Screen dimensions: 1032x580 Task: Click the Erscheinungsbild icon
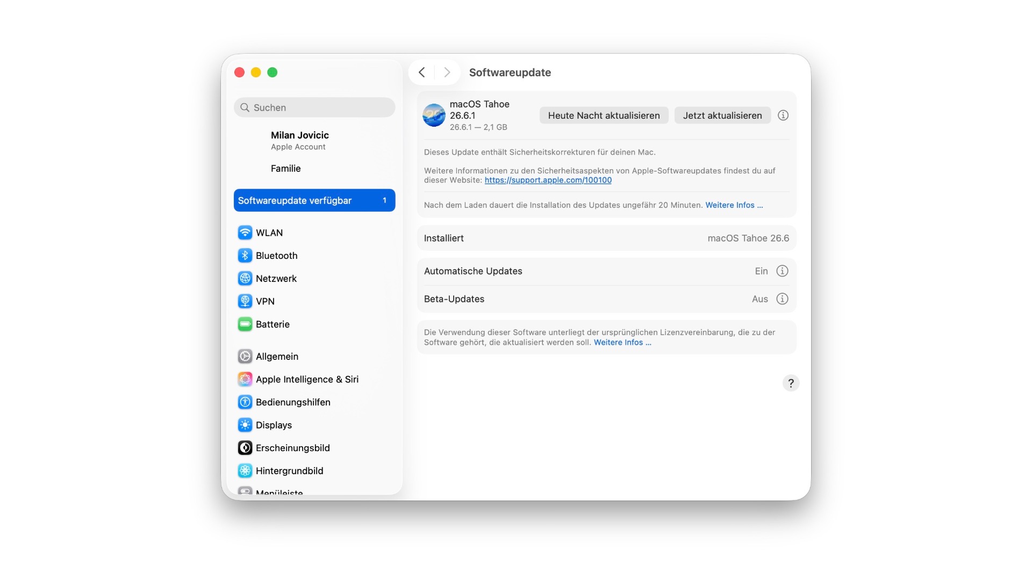(x=245, y=448)
